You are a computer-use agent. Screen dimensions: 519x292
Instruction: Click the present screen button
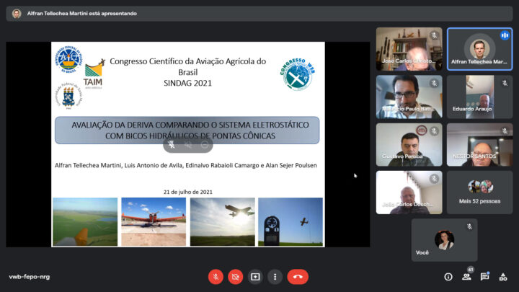click(x=255, y=276)
